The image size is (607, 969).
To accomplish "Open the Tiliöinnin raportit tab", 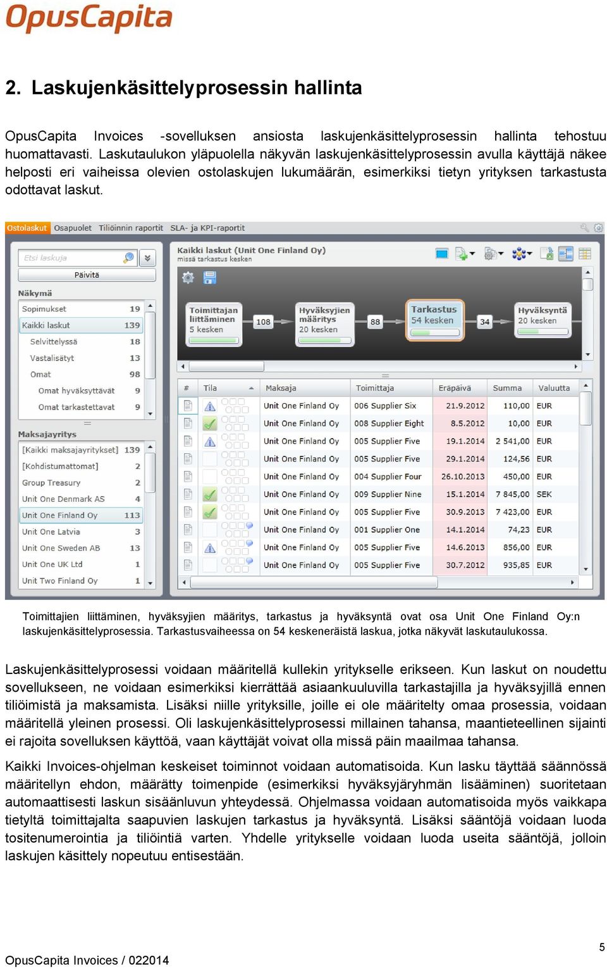I will click(x=131, y=228).
